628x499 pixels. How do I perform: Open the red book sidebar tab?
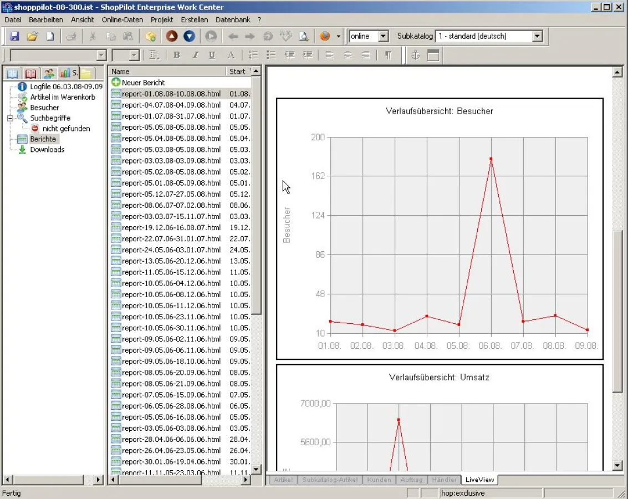click(x=31, y=73)
